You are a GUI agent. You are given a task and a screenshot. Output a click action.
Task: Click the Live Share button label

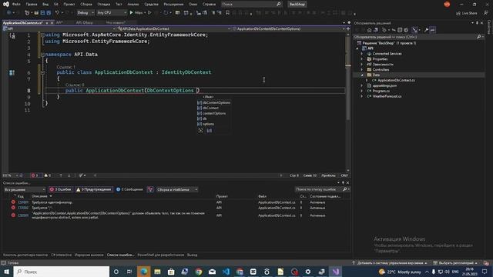469,13
